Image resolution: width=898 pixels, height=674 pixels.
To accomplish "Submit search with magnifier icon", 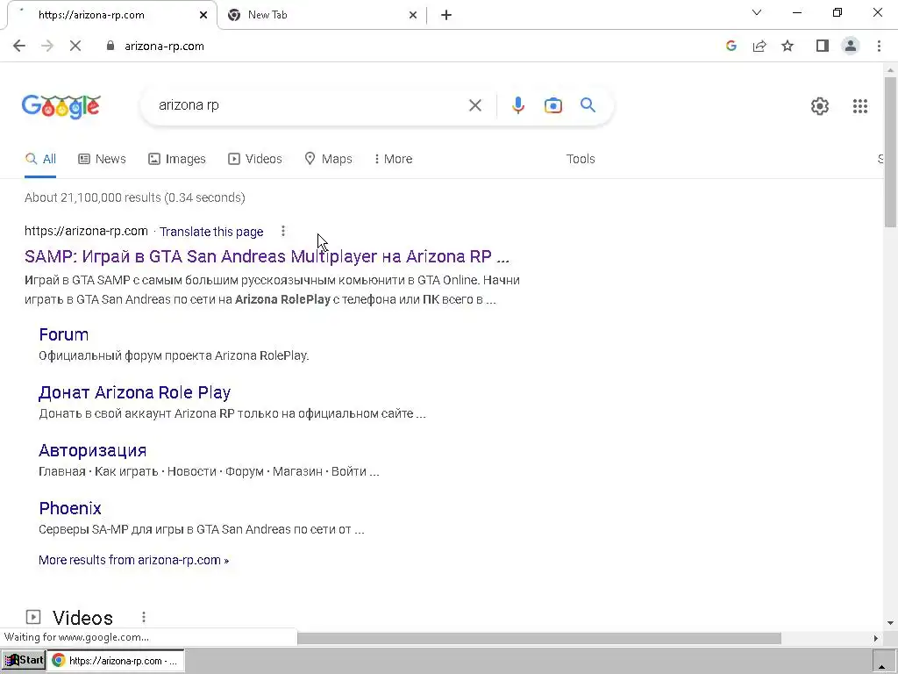I will tap(588, 105).
